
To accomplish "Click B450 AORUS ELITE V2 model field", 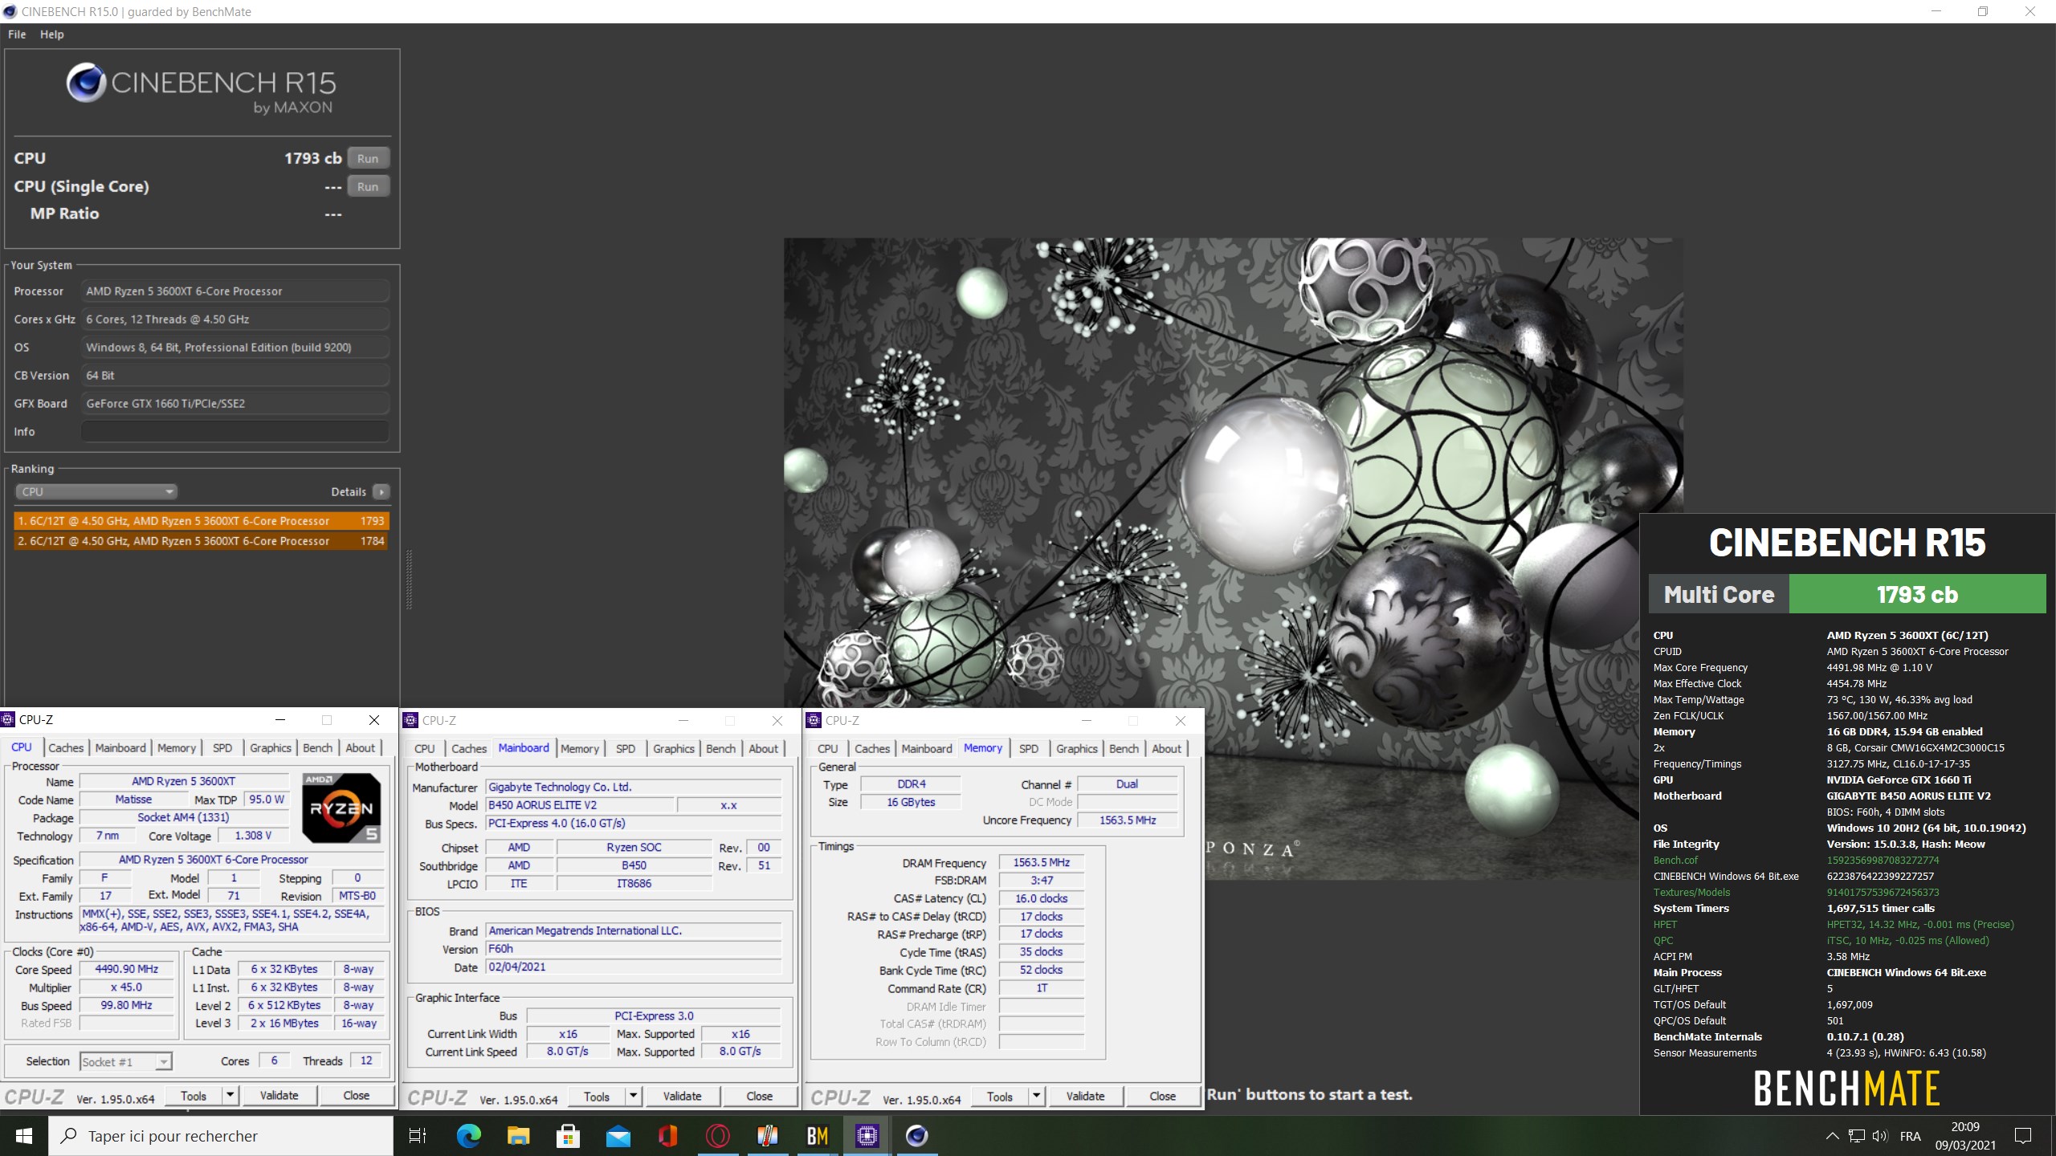I will (580, 805).
